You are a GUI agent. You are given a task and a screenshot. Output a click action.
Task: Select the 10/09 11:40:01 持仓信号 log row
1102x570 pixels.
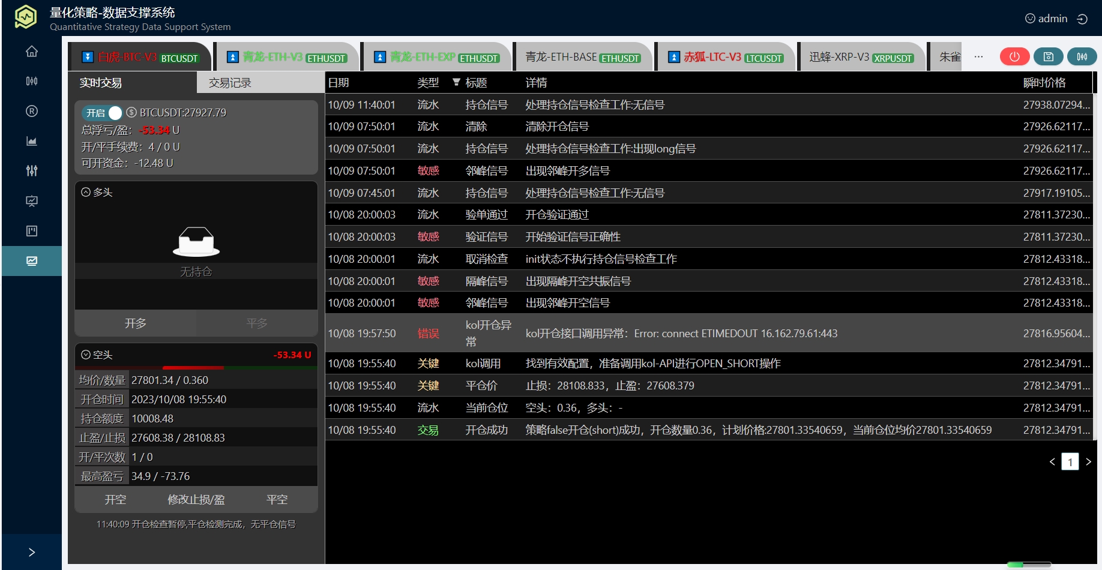[x=709, y=105]
